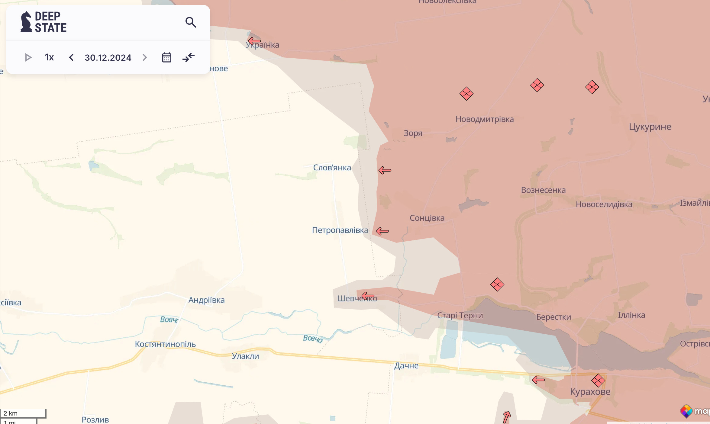Image resolution: width=710 pixels, height=424 pixels.
Task: Click the Дачне label
Action: coord(406,366)
